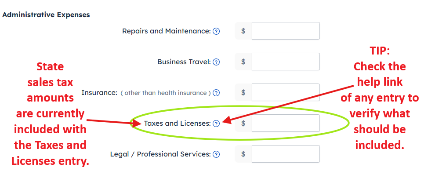The width and height of the screenshot is (446, 171).
Task: Click the Business Travel label text
Action: pyautogui.click(x=184, y=62)
